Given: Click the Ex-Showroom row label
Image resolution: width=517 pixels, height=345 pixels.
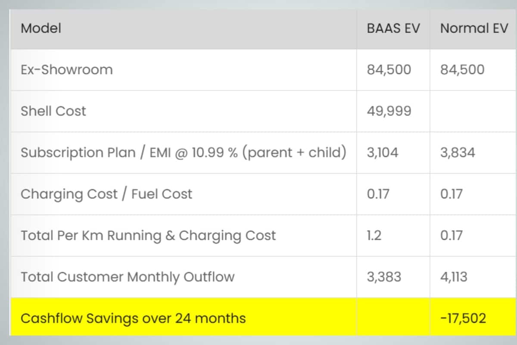Looking at the screenshot, I should [x=67, y=70].
